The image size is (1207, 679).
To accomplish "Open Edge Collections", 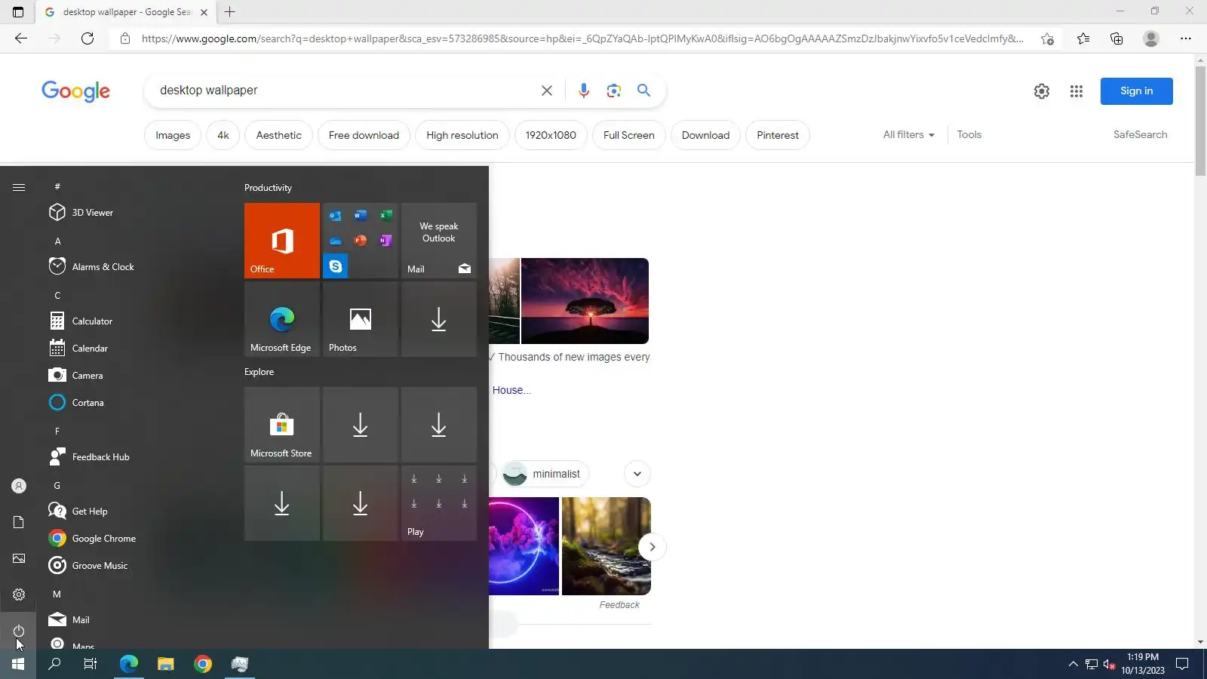I will coord(1116,38).
